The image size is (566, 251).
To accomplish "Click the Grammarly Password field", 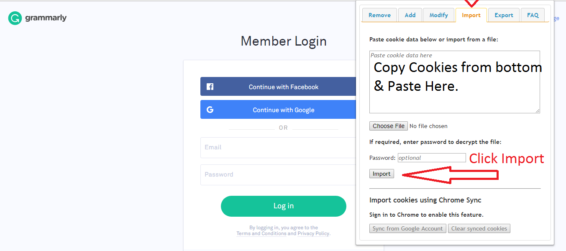I will (278, 175).
